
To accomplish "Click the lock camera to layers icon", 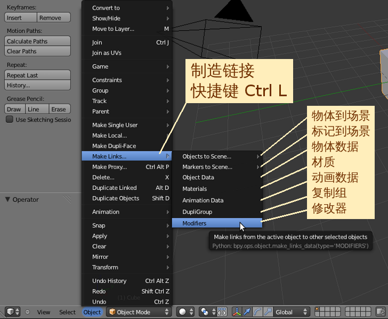I will coord(381,312).
